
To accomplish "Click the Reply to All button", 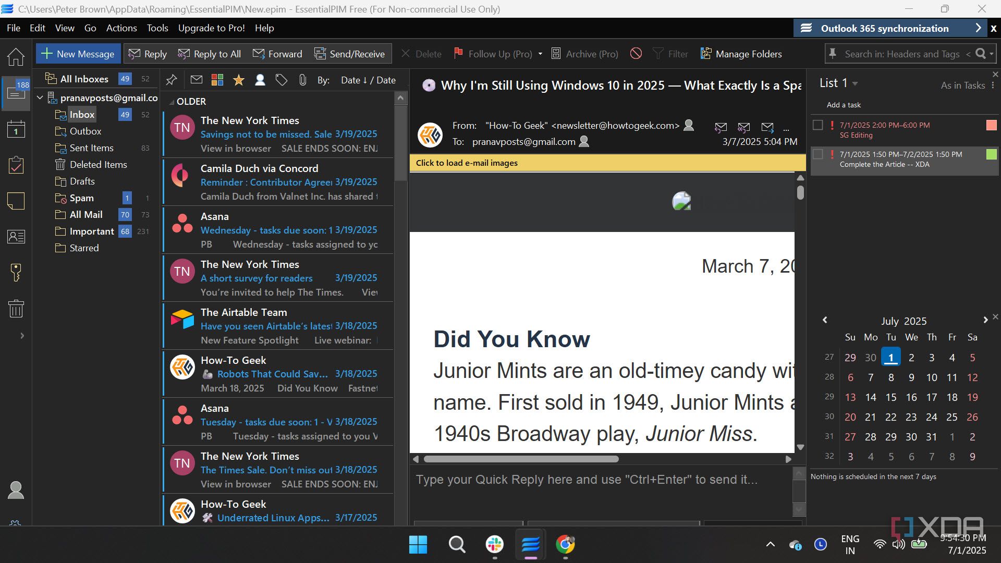I will 210,54.
